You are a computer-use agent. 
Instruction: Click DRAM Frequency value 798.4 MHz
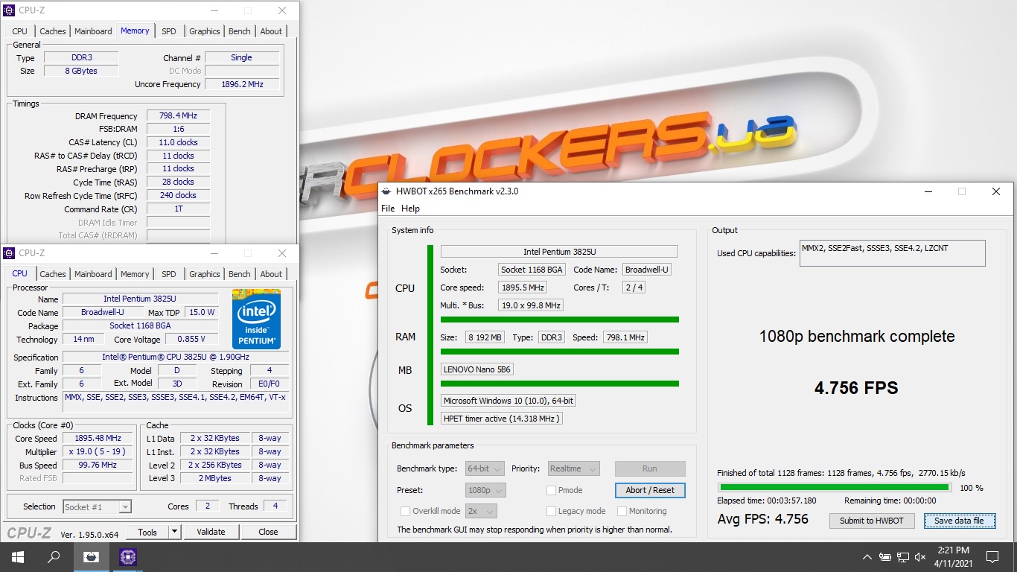(178, 116)
